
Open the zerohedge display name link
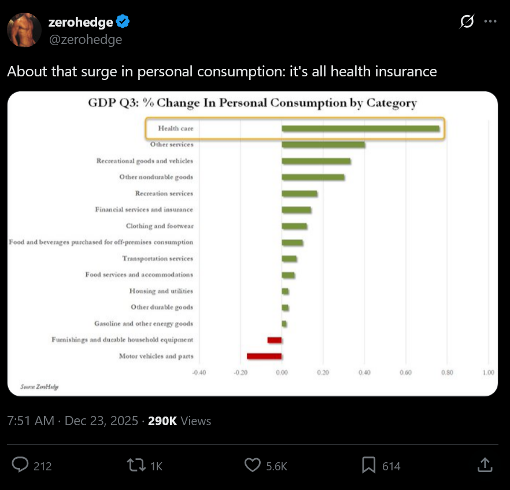click(x=80, y=22)
